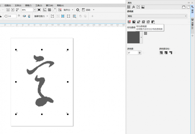Click the import icon in the toolbar
This screenshot has width=195, height=134.
8,10
